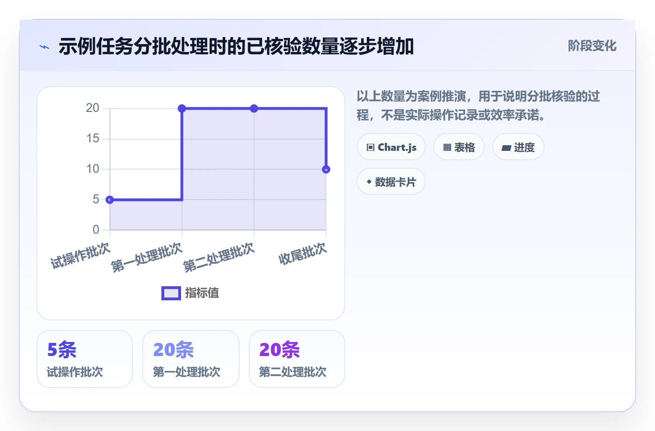Click the data point at 收尾批次 value 10

pyautogui.click(x=326, y=170)
